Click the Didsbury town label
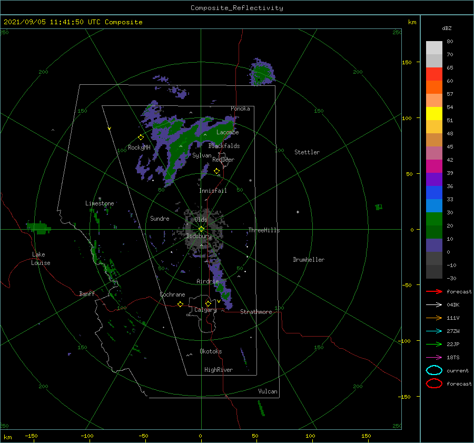Image resolution: width=474 pixels, height=443 pixels. pos(199,236)
